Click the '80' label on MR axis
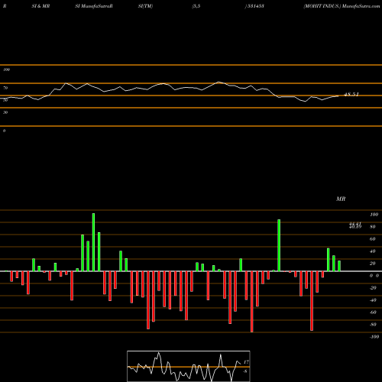Viewport: 382px width, 382px height. tap(373, 227)
